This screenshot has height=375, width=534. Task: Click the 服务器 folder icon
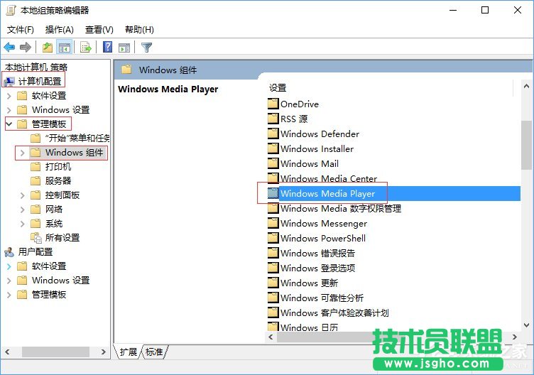click(36, 181)
